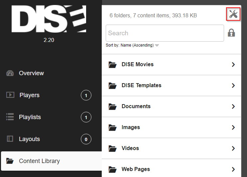Click the Layouts filmstrip icon

(x=10, y=139)
